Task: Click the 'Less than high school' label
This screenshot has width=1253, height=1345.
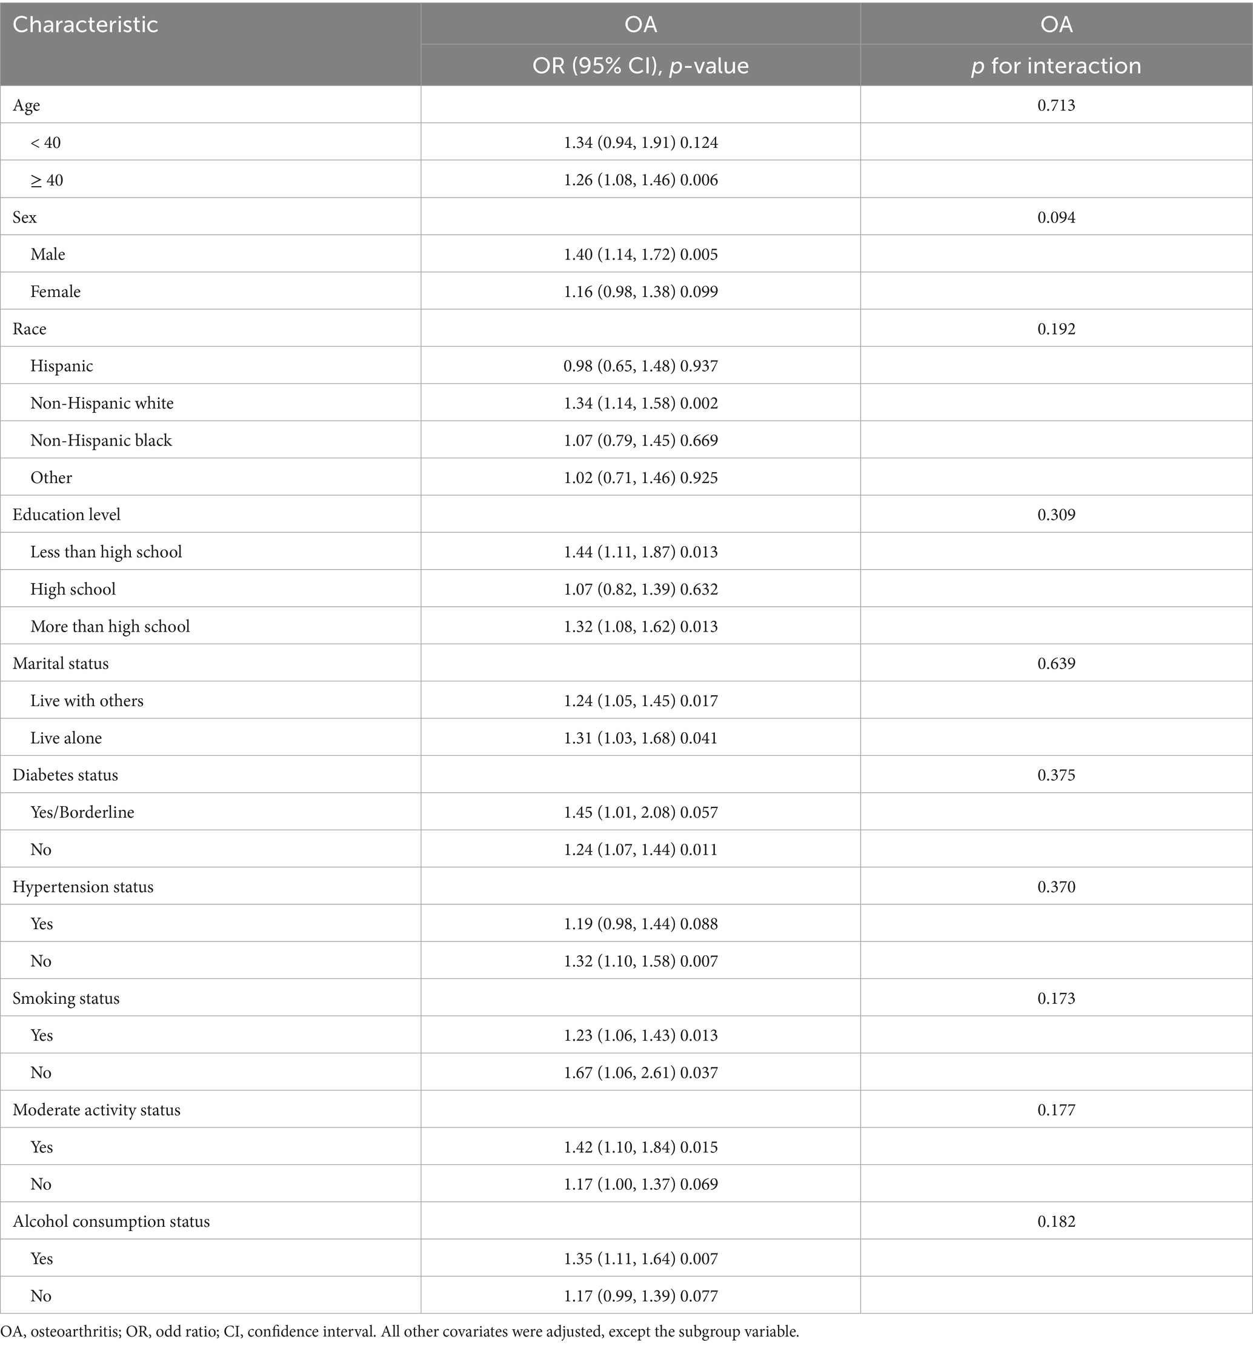Action: [x=106, y=552]
